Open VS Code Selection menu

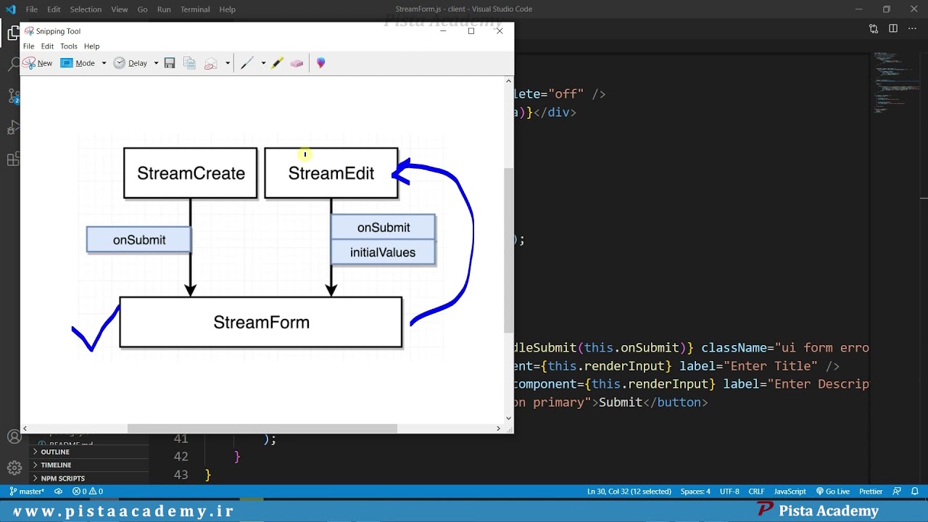coord(86,9)
